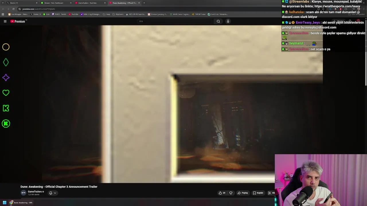
Task: Open the 'Son Mesajlar' bookmark
Action: point(18,14)
